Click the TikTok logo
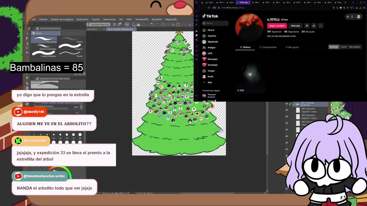 (x=210, y=16)
